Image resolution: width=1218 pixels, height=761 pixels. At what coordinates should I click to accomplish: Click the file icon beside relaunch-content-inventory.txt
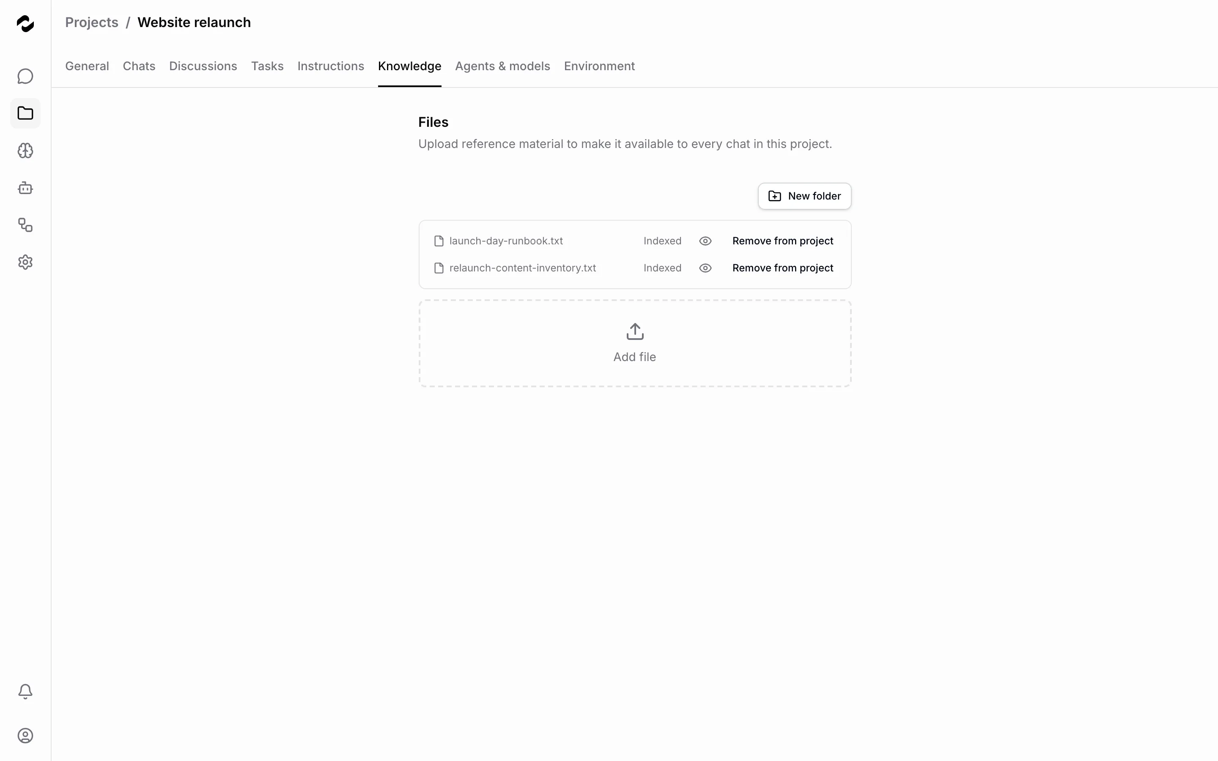(439, 268)
